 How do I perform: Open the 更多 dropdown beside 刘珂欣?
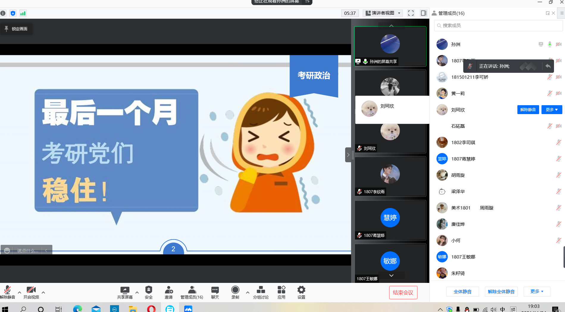click(x=552, y=110)
